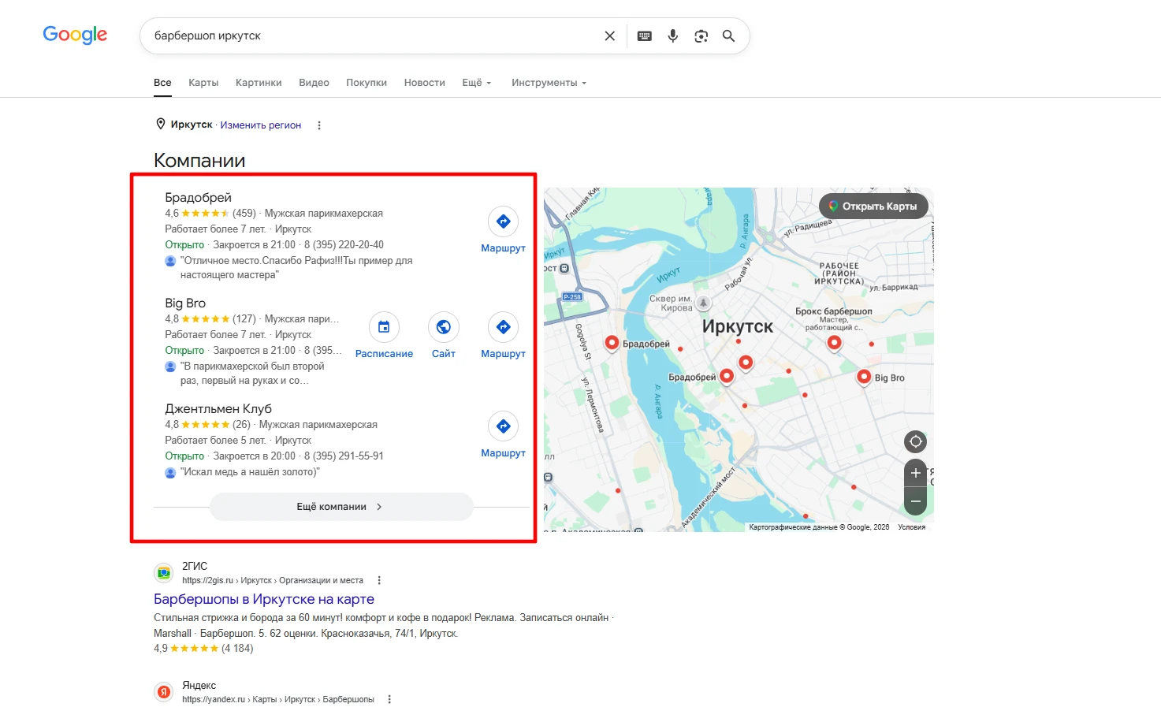Open the Инструменты dropdown
This screenshot has width=1161, height=707.
(x=549, y=83)
